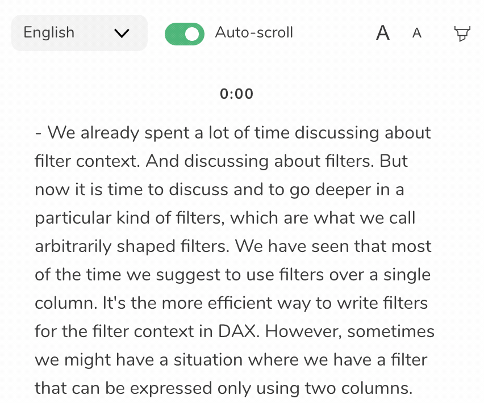Click the phrase "But" ending the second line
This screenshot has height=403, width=484.
tap(394, 161)
